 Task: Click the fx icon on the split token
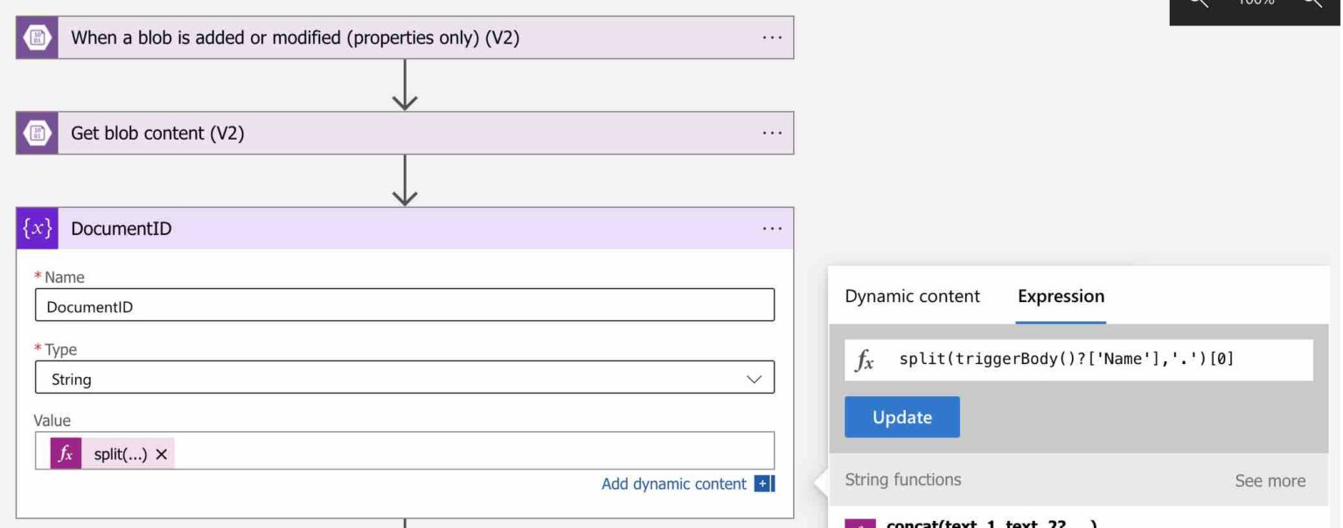point(66,454)
